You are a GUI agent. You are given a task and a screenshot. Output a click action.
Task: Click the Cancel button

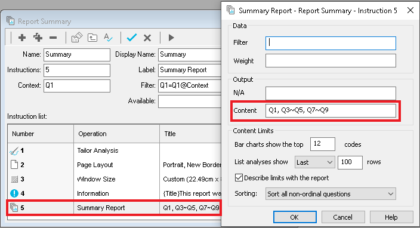343,217
